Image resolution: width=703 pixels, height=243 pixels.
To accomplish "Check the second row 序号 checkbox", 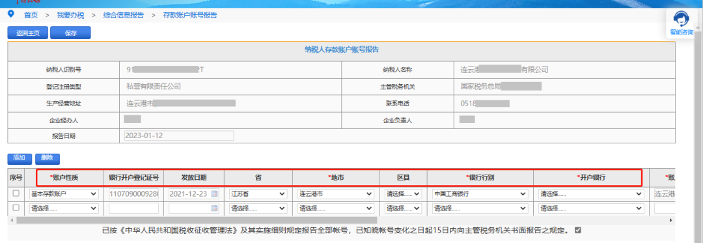I will point(16,208).
